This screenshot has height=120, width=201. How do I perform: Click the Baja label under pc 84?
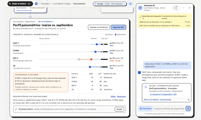(111, 46)
